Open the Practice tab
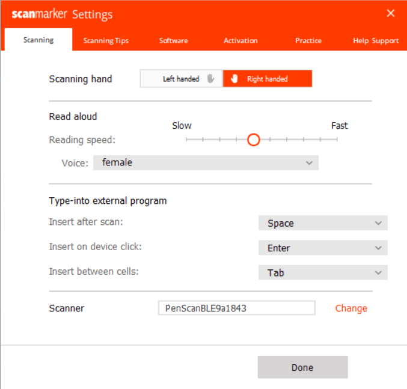Viewport: 407px width, 389px height. [308, 41]
